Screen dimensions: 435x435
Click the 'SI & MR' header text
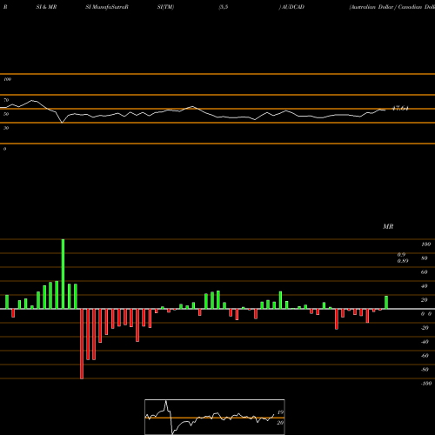pyautogui.click(x=46, y=7)
